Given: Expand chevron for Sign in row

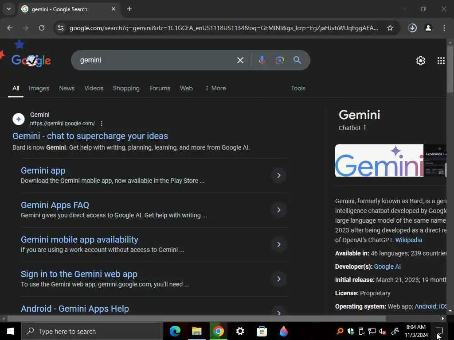Looking at the screenshot, I should (278, 279).
